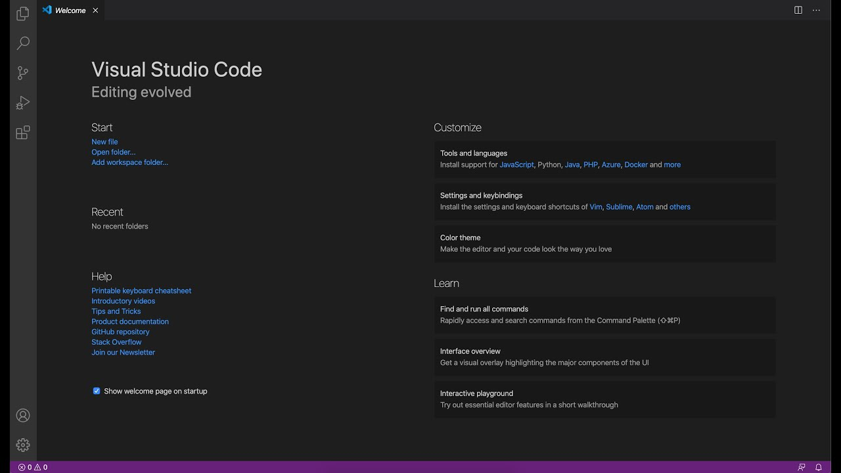The width and height of the screenshot is (841, 473).
Task: Open the Manage settings gear
Action: [23, 445]
